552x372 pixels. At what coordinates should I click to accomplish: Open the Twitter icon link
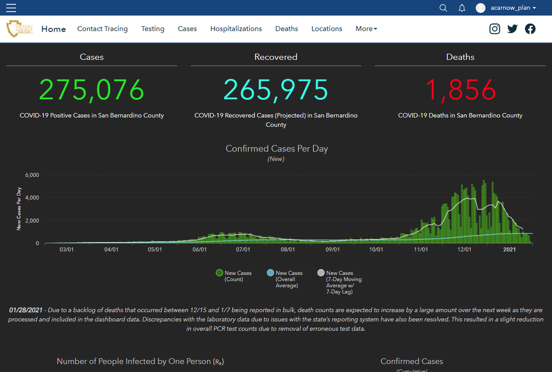[x=512, y=29]
